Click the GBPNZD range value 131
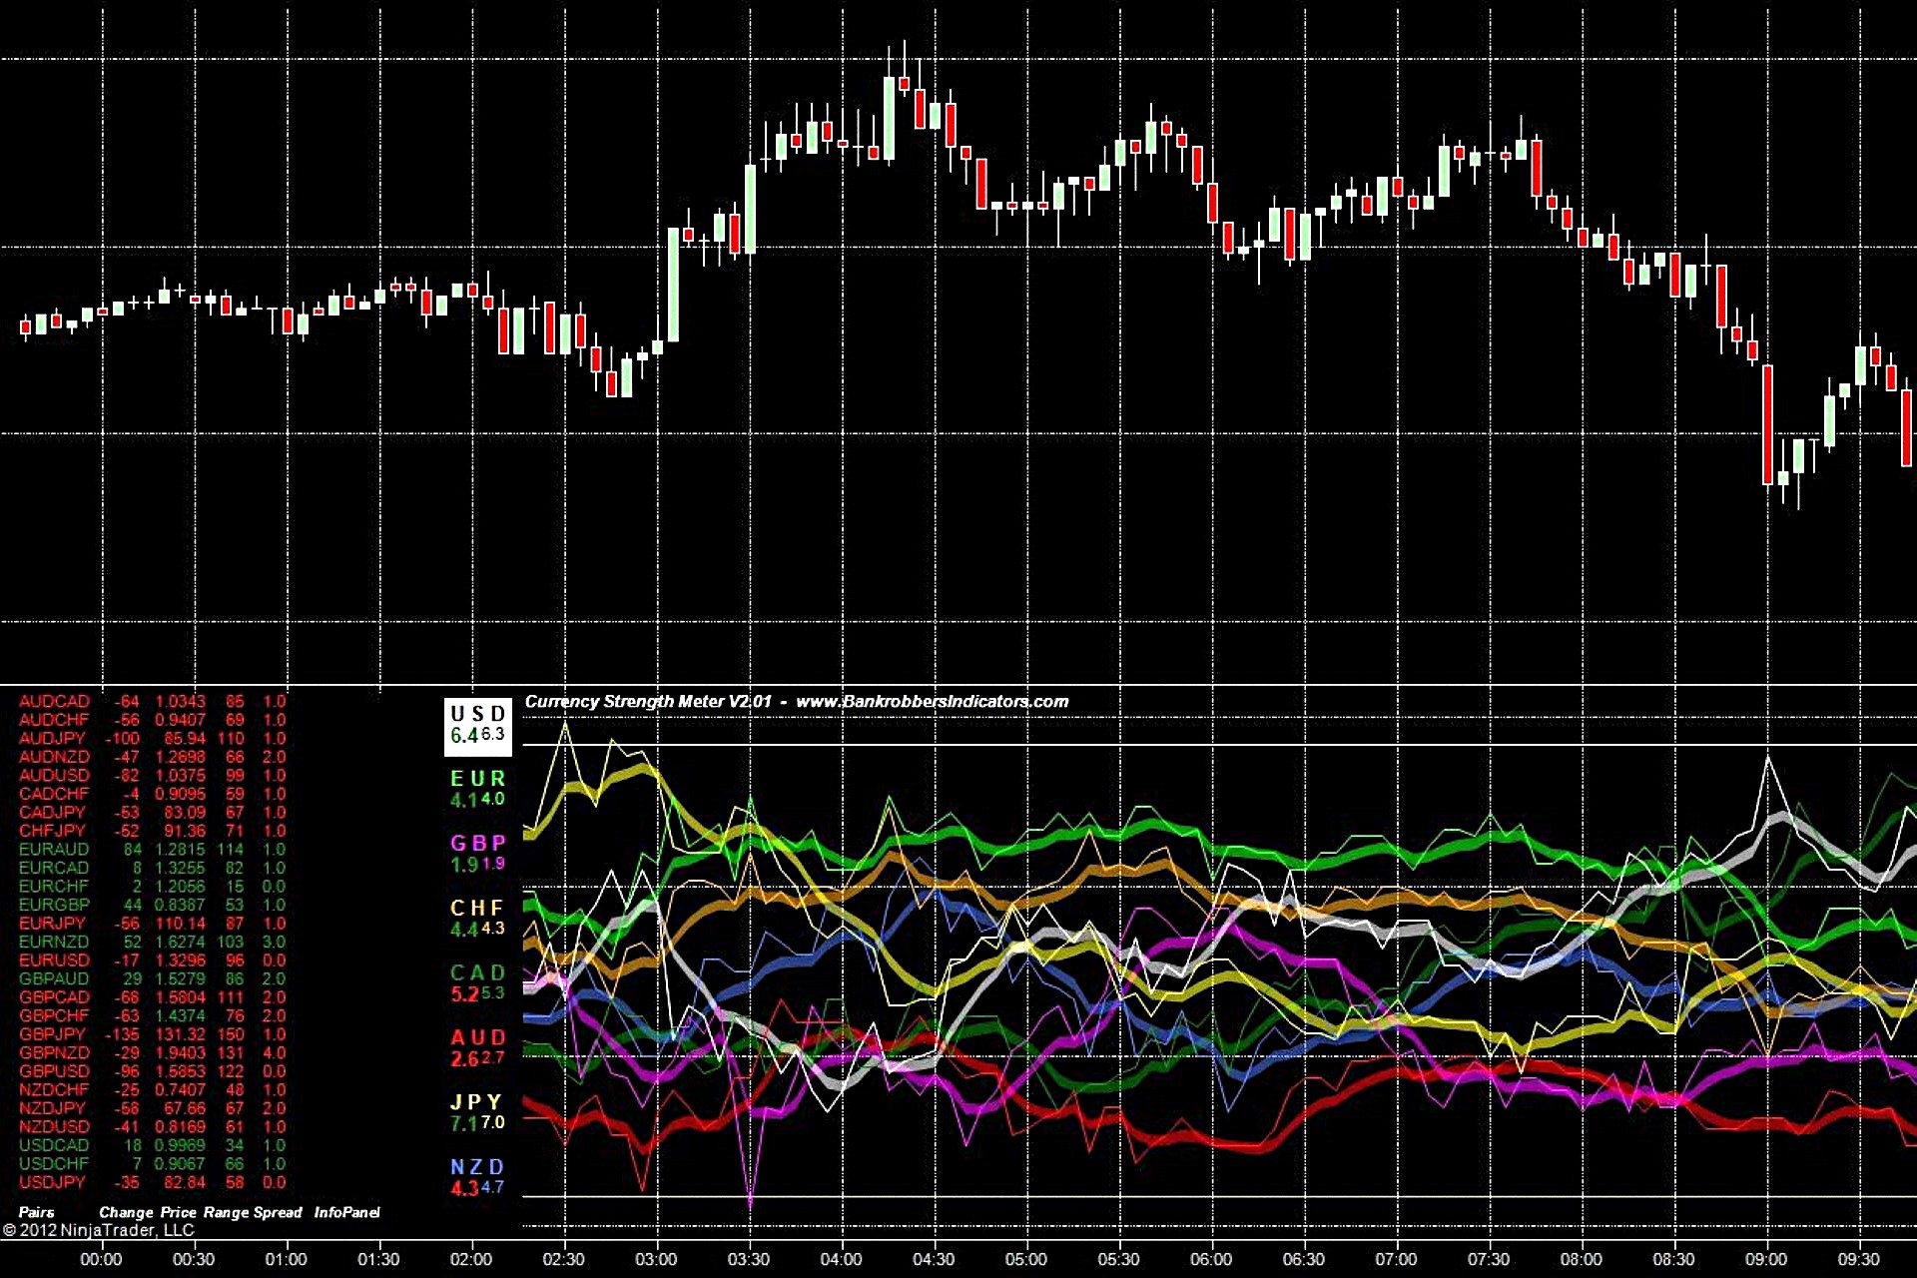Image resolution: width=1917 pixels, height=1278 pixels. (231, 1052)
